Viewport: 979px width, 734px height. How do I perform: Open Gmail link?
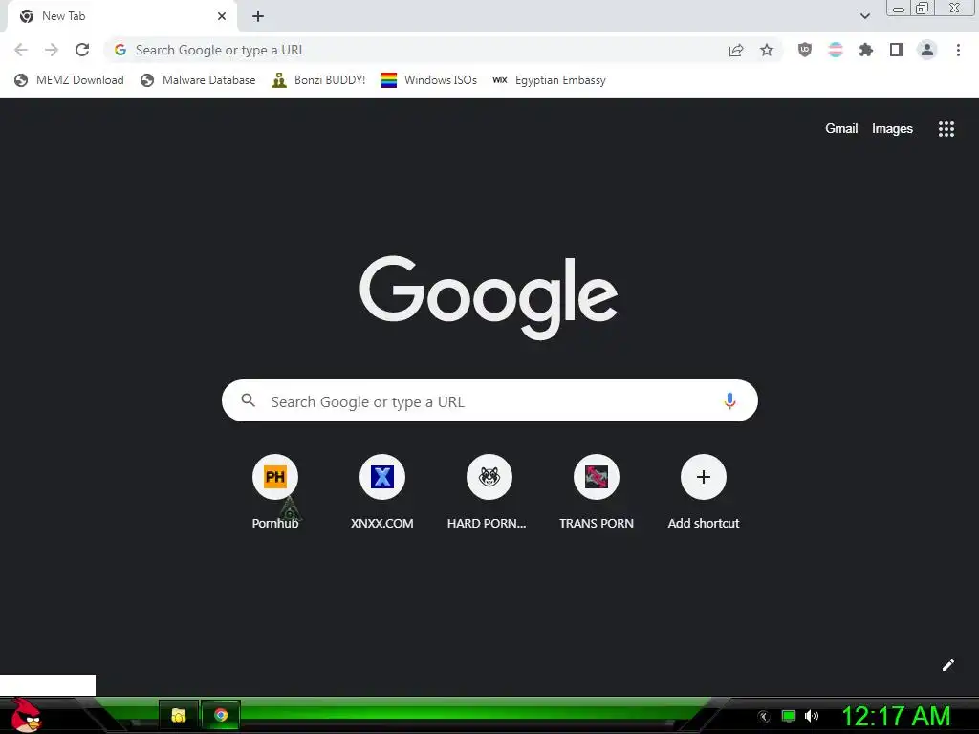(x=841, y=129)
